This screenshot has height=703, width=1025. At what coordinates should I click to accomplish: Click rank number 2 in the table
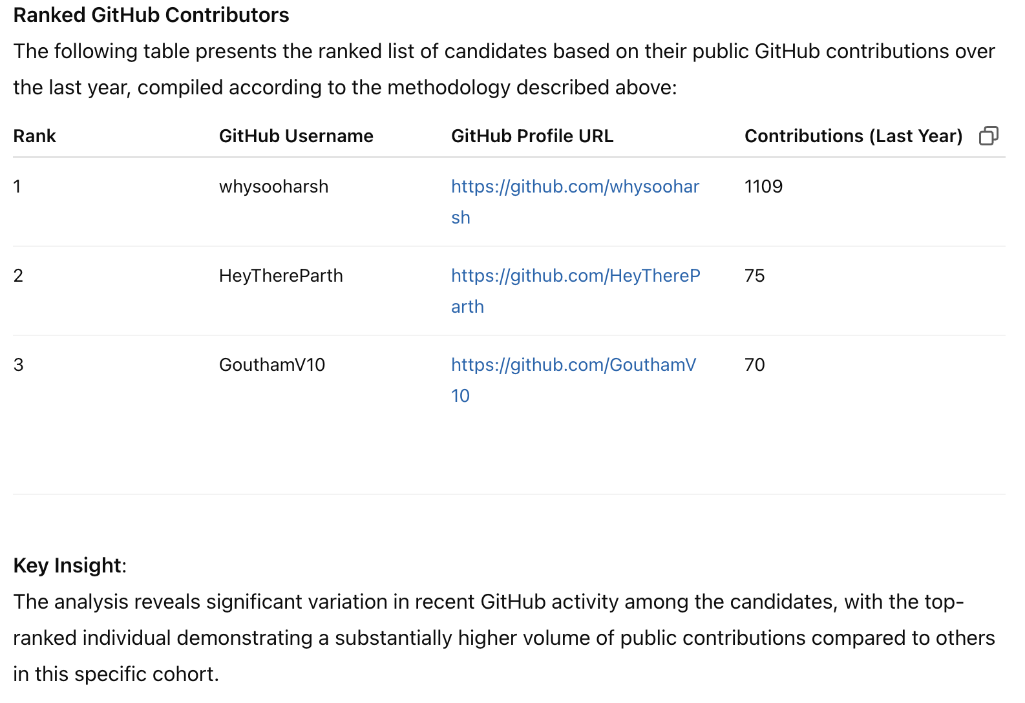[18, 276]
